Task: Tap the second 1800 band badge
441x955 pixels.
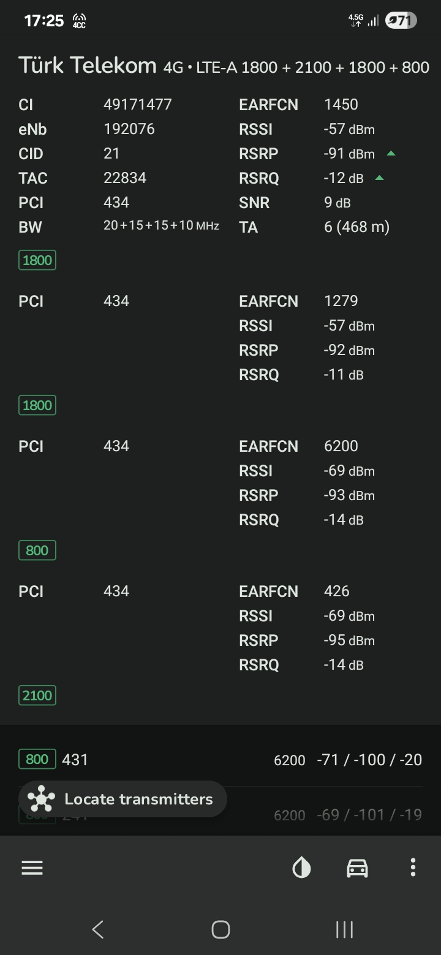Action: [37, 405]
